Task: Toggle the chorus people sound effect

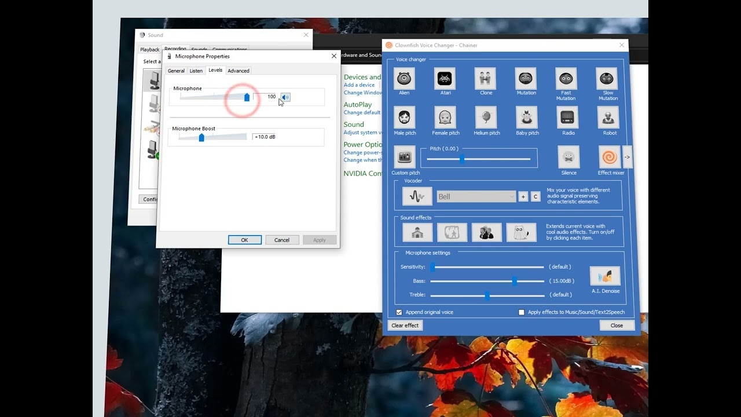Action: (487, 232)
